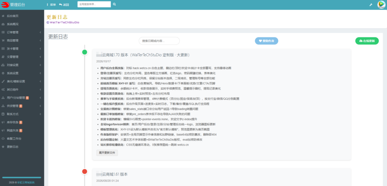Click the 联系方式 address book icon

coord(3,114)
